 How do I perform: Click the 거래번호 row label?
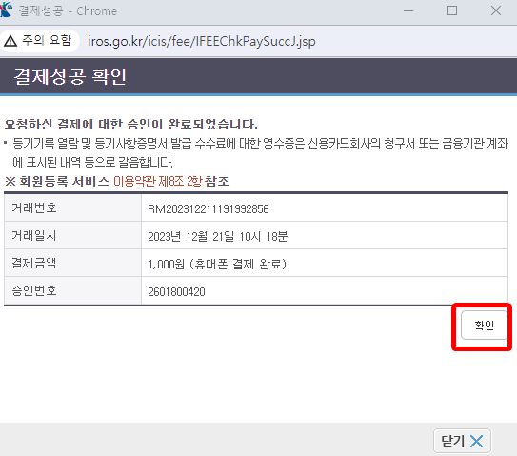click(34, 208)
